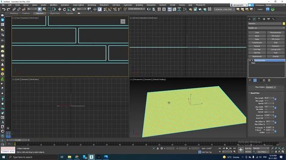286x160 pixels.
Task: Click the Align tool icon
Action: coord(154,9)
